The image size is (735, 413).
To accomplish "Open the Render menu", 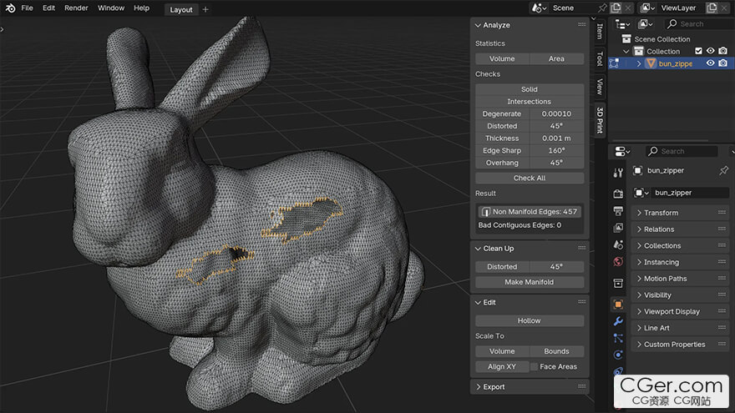I will click(x=76, y=8).
